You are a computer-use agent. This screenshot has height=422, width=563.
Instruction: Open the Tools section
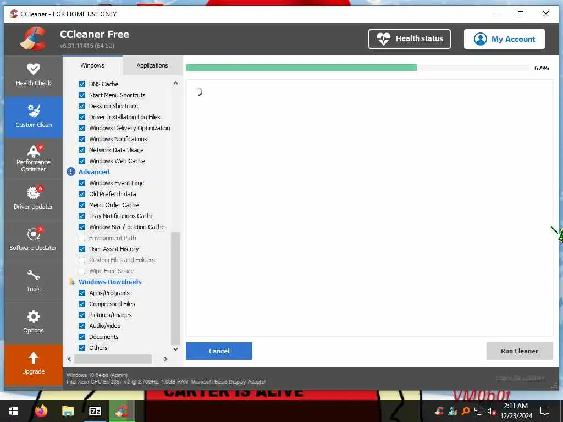tap(34, 281)
